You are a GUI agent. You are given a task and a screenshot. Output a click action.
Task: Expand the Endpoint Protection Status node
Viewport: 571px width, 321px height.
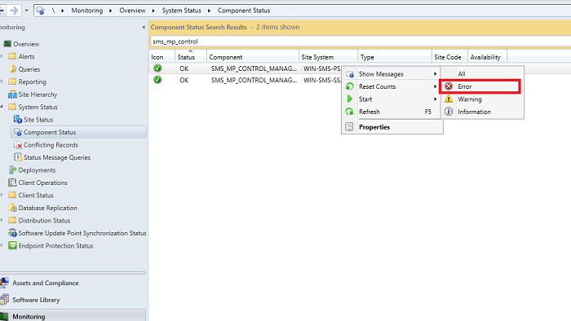point(2,246)
